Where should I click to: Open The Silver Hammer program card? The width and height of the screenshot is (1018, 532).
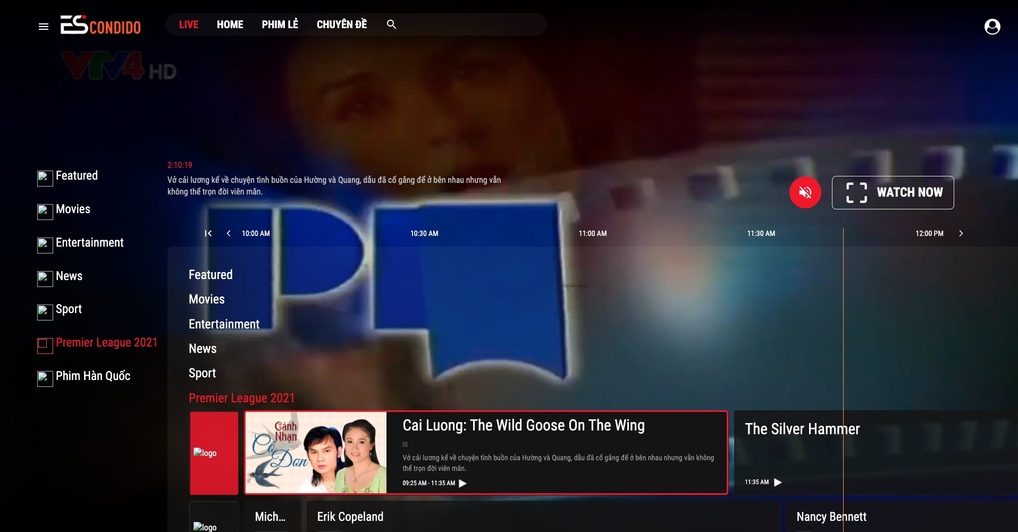point(876,453)
